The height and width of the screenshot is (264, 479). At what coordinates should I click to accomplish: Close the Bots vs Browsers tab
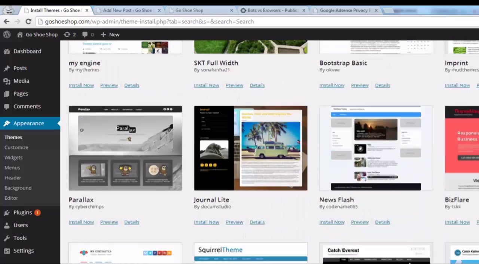pos(304,10)
